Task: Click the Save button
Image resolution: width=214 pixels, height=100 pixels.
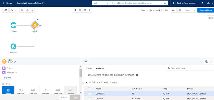Action: pyautogui.click(x=187, y=10)
